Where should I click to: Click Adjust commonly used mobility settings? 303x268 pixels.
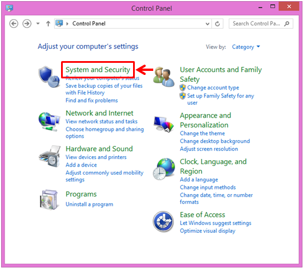point(104,176)
